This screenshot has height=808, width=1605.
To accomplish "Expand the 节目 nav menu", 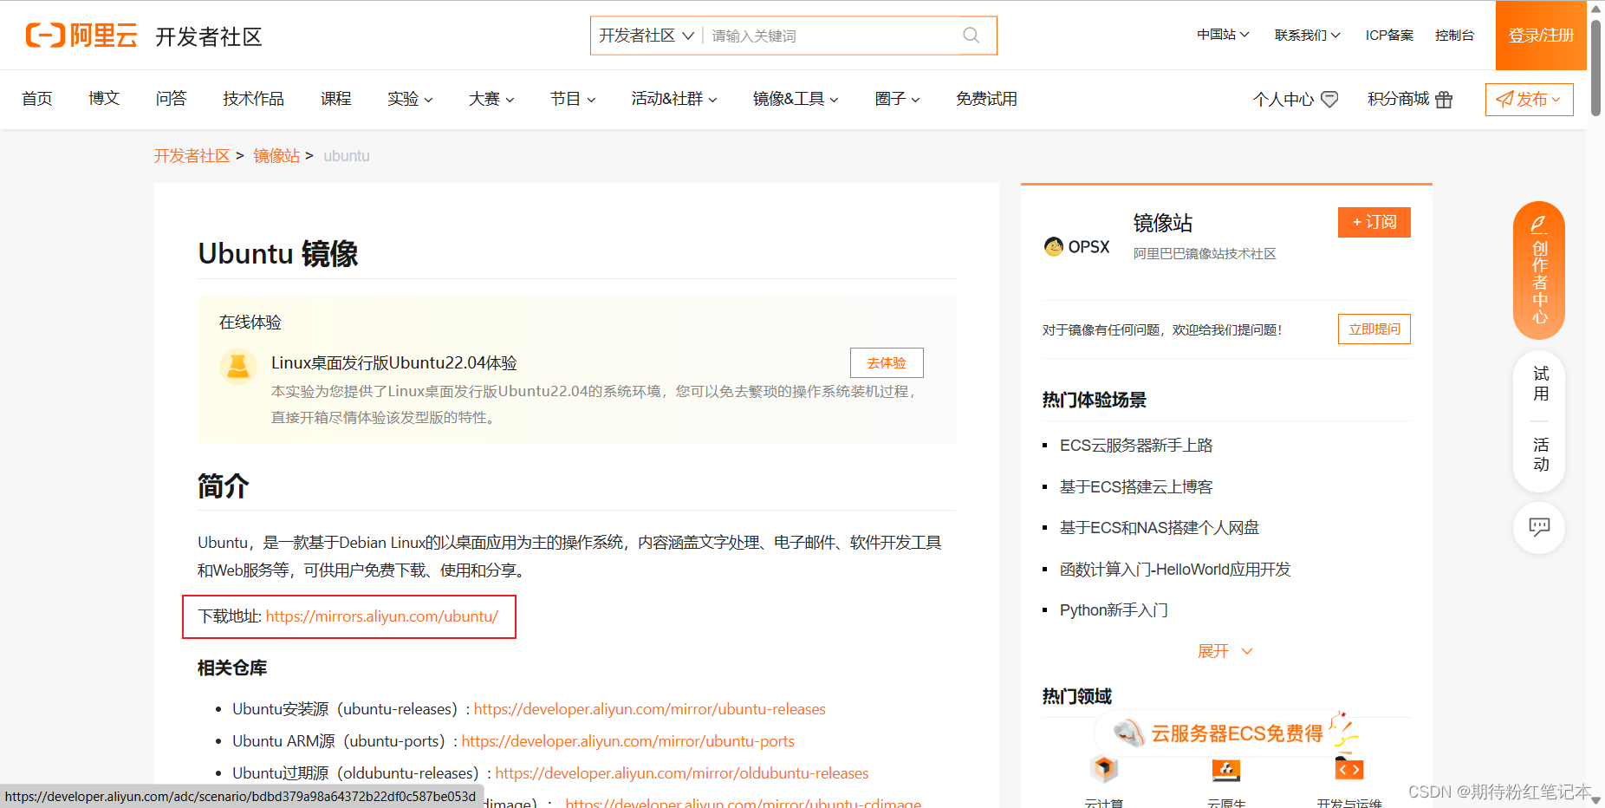I will (x=573, y=99).
